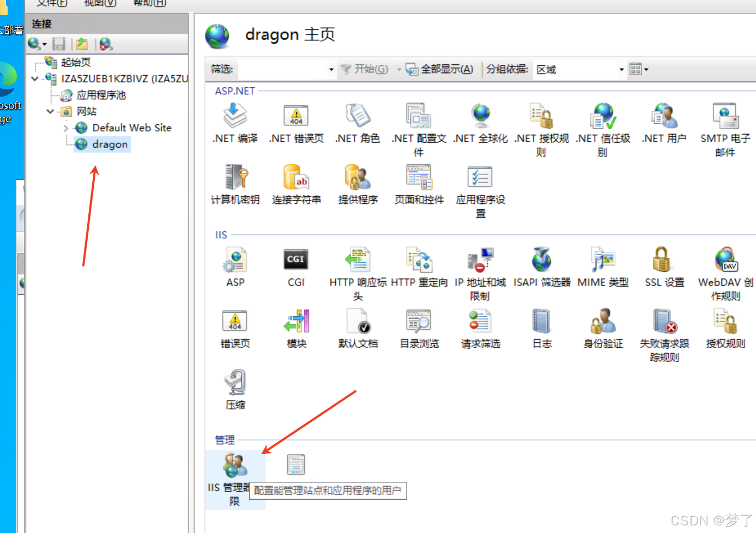Select 应用程序池 in the tree
The height and width of the screenshot is (533, 756).
point(101,95)
